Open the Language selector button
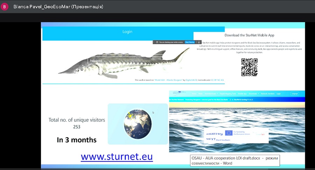The width and height of the screenshot is (315, 170). (x=295, y=94)
